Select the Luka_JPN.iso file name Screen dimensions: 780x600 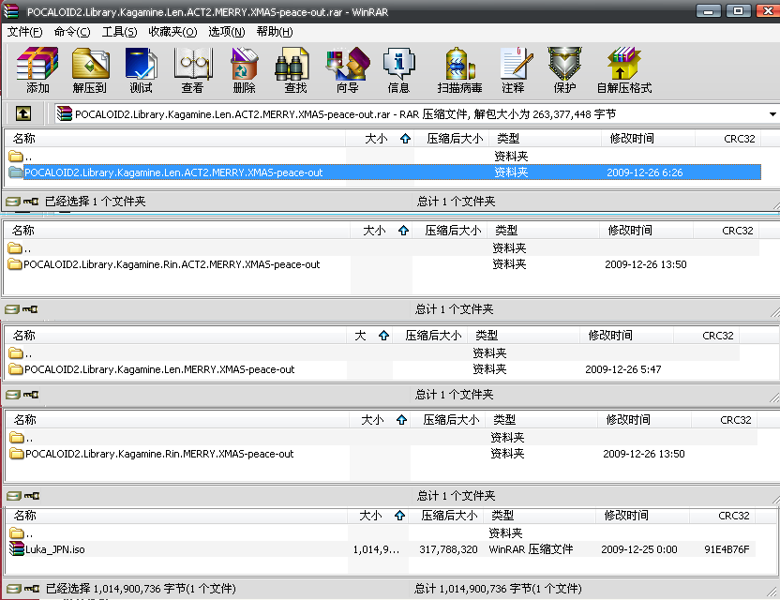coord(55,549)
